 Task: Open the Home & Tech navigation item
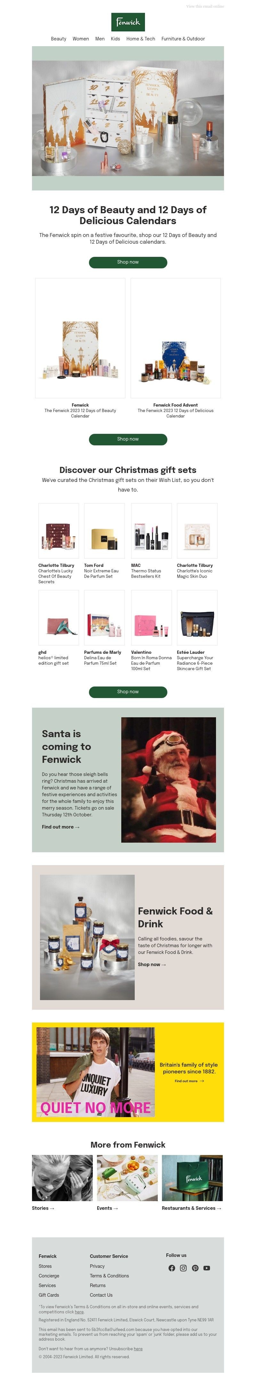click(x=140, y=39)
